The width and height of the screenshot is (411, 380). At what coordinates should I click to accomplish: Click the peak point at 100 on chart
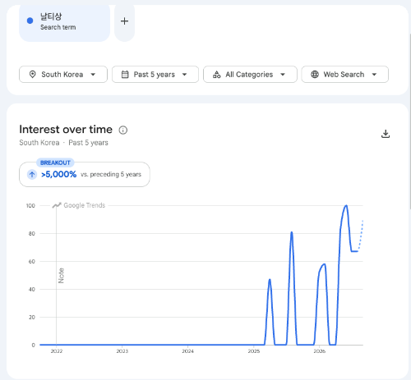(346, 205)
